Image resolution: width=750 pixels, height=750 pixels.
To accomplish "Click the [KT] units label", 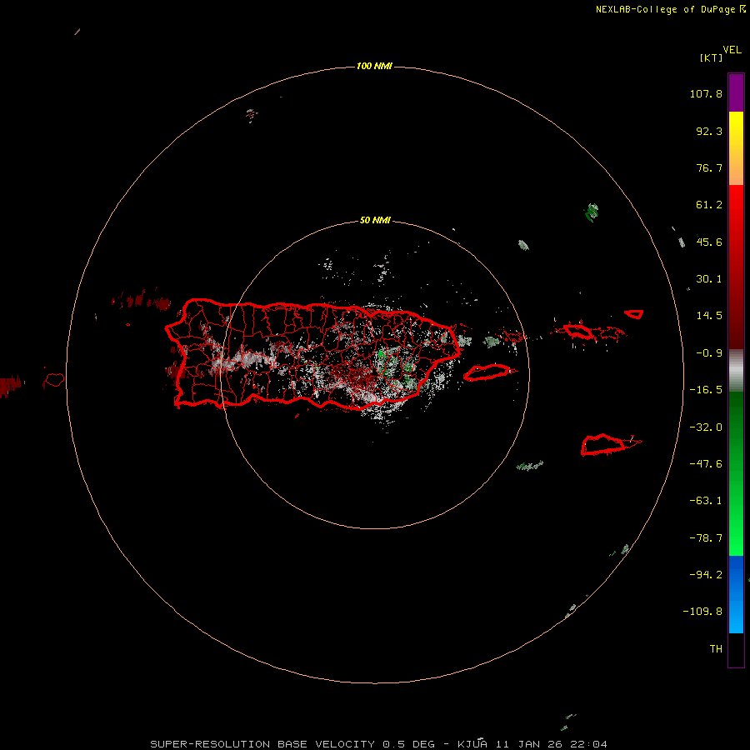I will coord(712,57).
